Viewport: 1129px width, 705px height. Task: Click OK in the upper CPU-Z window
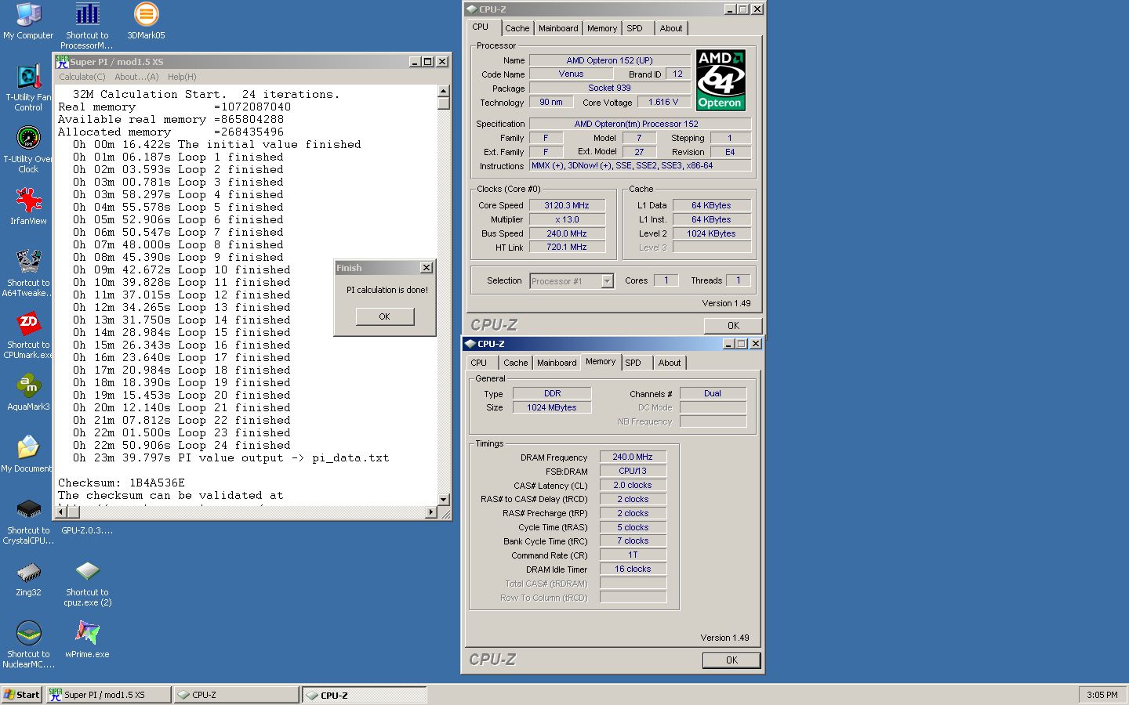pos(733,326)
